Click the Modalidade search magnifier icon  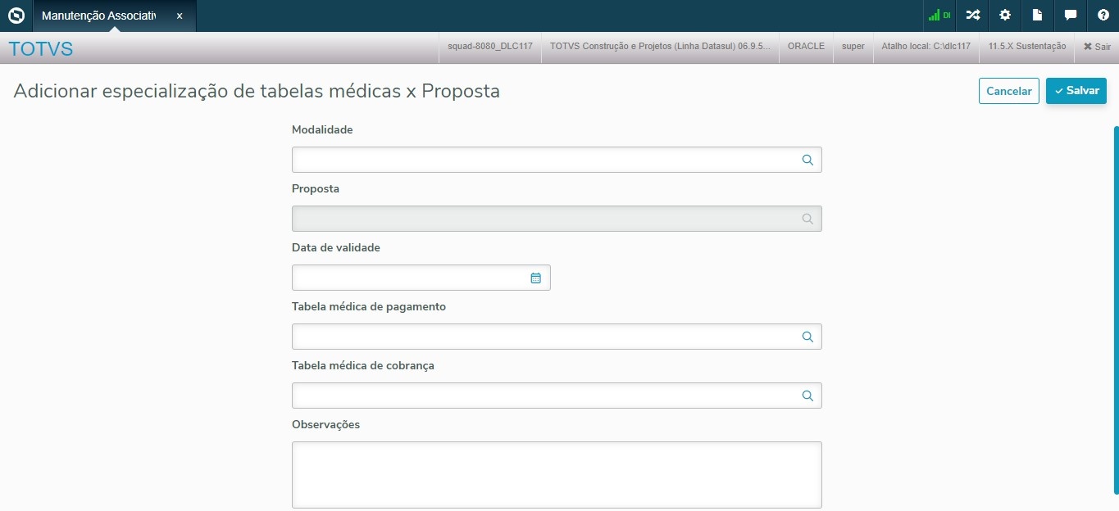[x=807, y=161]
